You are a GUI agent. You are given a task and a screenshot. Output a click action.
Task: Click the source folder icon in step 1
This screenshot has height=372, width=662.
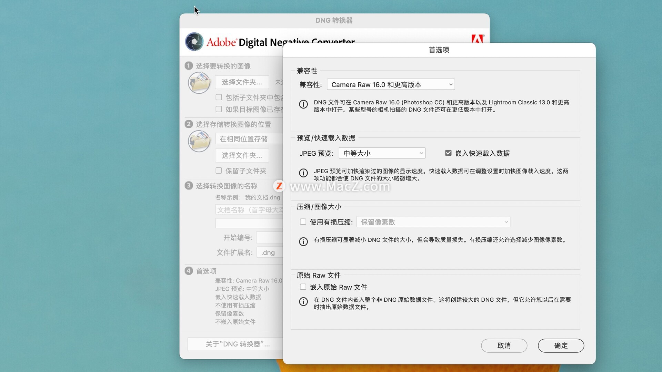(x=199, y=83)
